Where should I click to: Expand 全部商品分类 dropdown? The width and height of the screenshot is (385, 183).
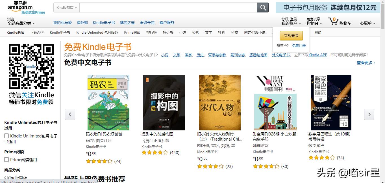click(x=21, y=23)
